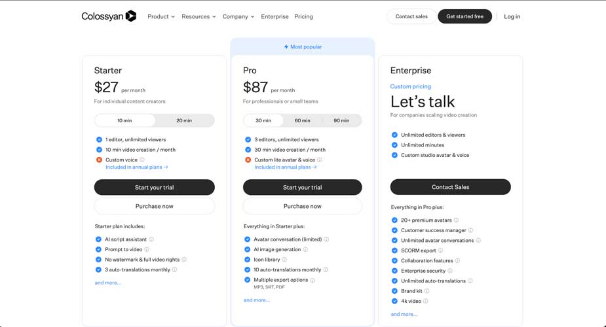Open the Enterprise nav link

(275, 16)
